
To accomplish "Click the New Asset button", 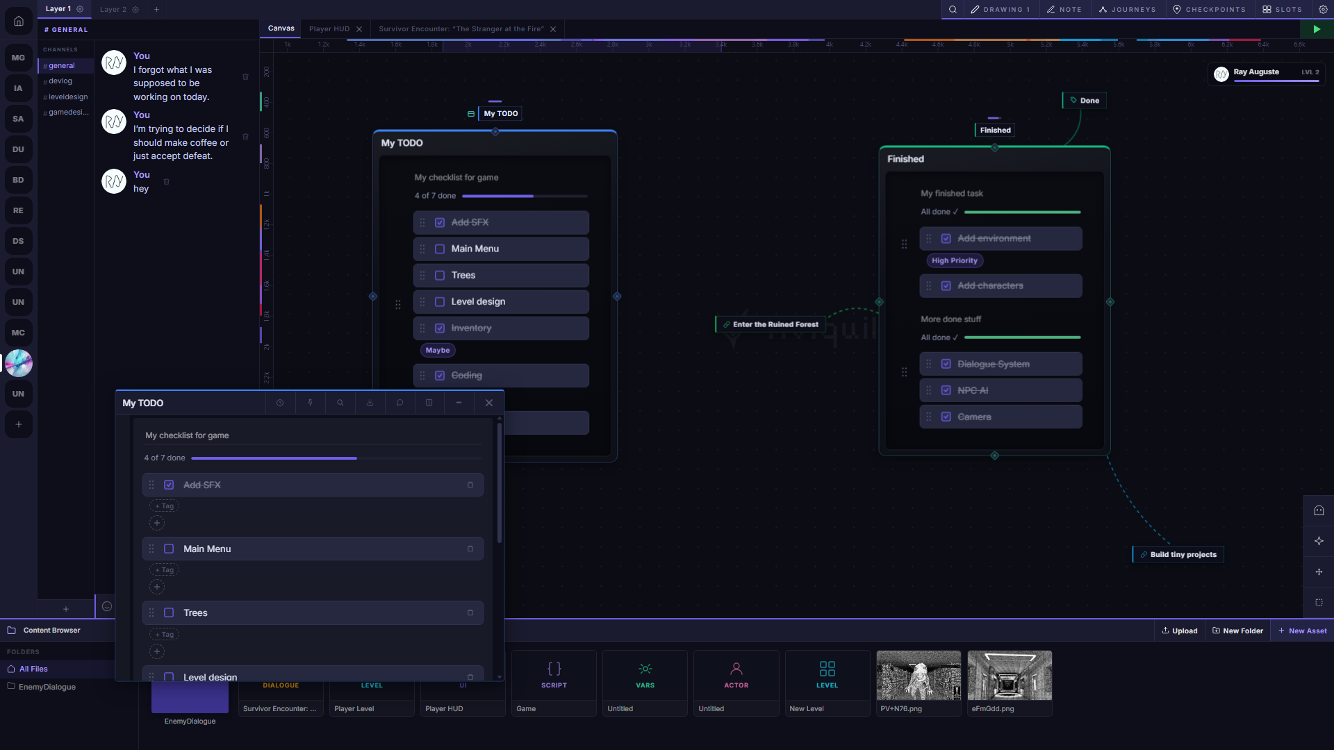I will coord(1303,631).
